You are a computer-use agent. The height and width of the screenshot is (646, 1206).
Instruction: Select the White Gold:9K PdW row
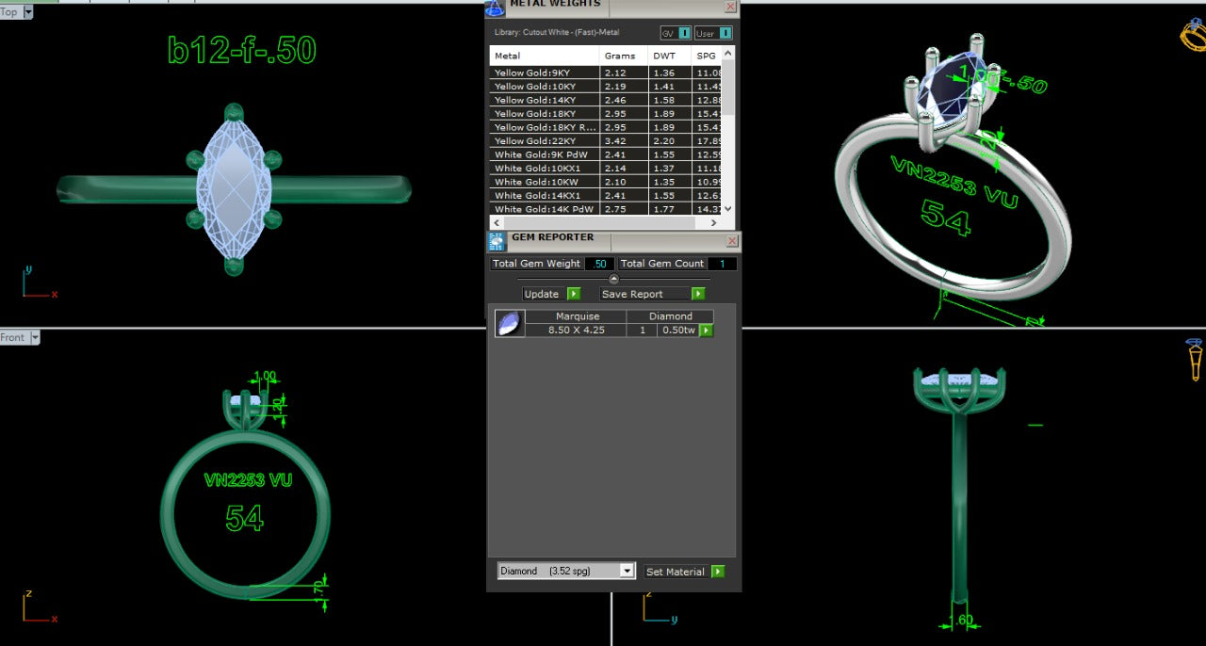pos(605,154)
